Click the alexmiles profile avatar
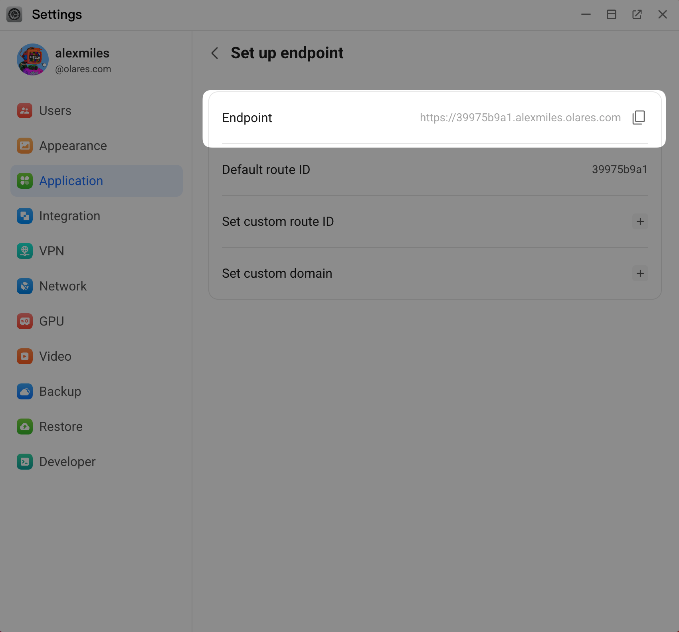The width and height of the screenshot is (679, 632). click(33, 59)
